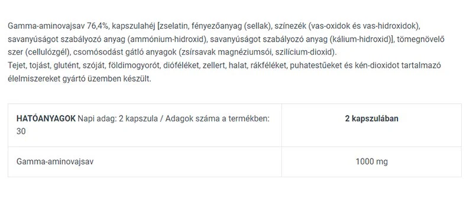Click the word 'kapszulahéj' in ingredients

[x=134, y=26]
